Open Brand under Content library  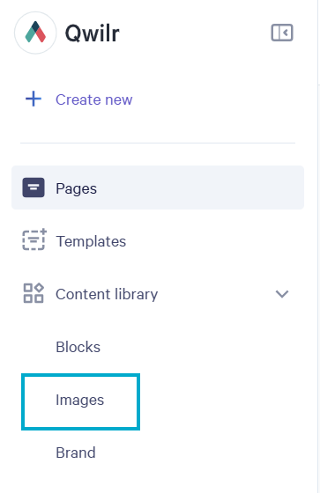(x=76, y=453)
